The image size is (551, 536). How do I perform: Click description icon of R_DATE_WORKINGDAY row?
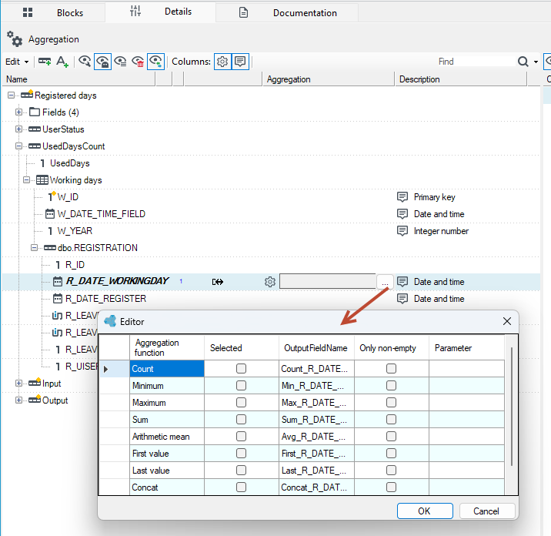click(402, 282)
